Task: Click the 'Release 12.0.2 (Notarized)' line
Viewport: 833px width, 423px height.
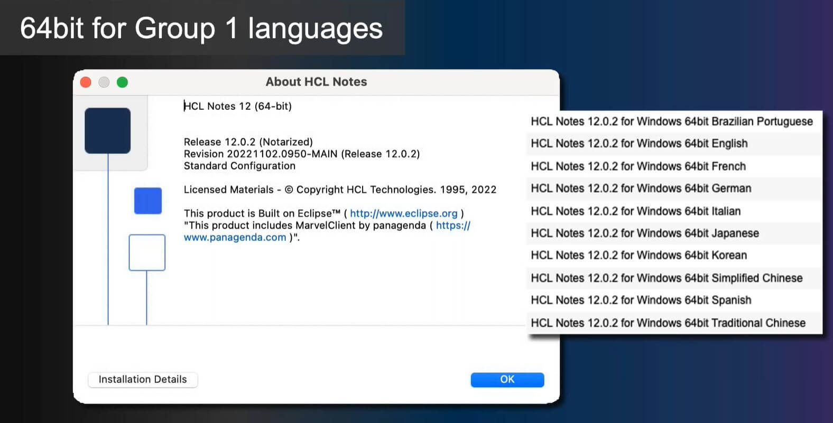Action: [x=248, y=142]
